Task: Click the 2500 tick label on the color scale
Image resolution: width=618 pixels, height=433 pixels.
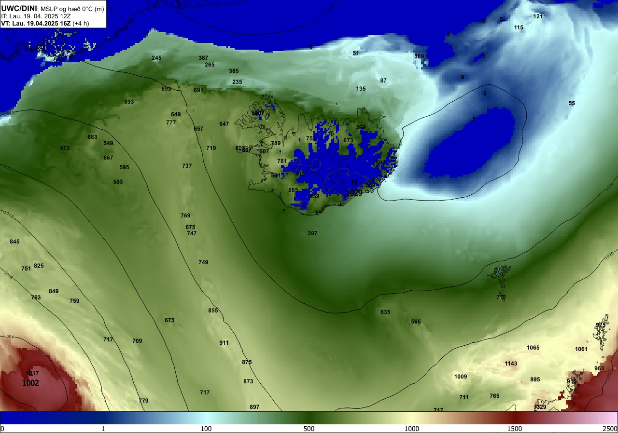Action: pyautogui.click(x=610, y=429)
